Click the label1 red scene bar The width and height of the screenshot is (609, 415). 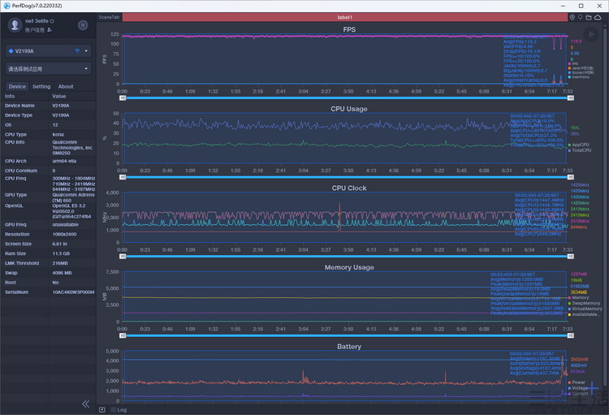[x=344, y=17]
